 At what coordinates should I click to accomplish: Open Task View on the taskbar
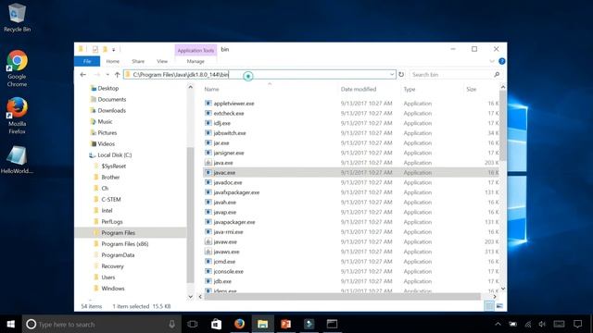pos(193,324)
